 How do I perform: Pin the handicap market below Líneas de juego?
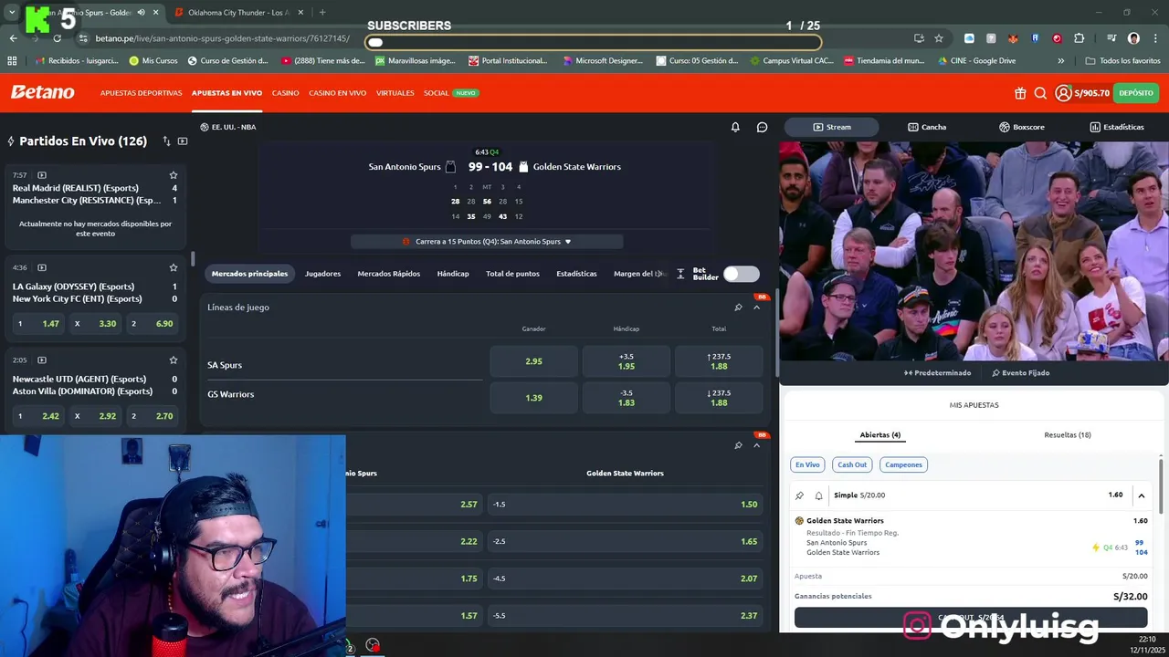coord(738,445)
